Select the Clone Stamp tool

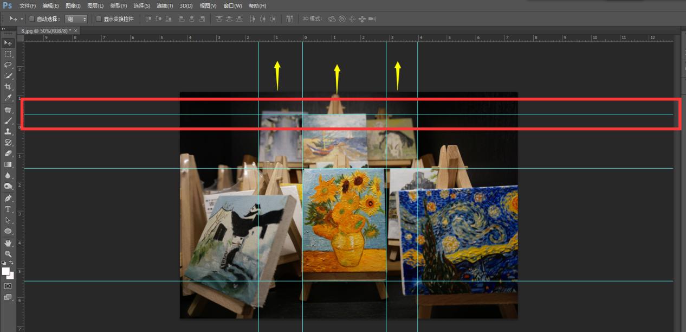pyautogui.click(x=8, y=131)
